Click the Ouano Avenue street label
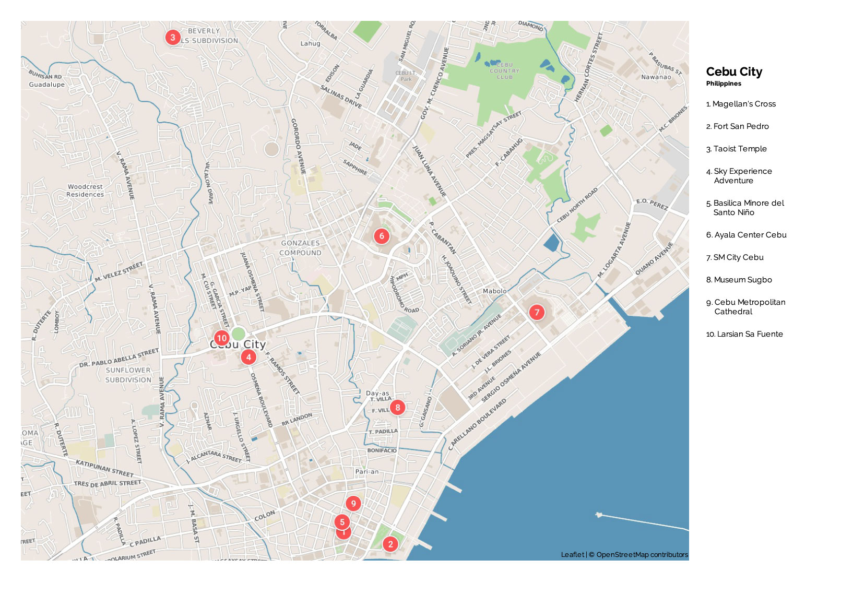The width and height of the screenshot is (841, 595). [654, 258]
